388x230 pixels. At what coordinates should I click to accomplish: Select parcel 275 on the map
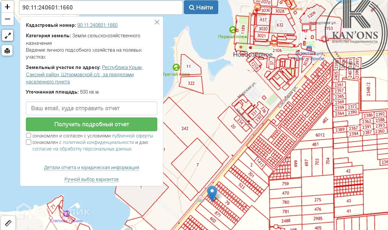[x=318, y=200]
